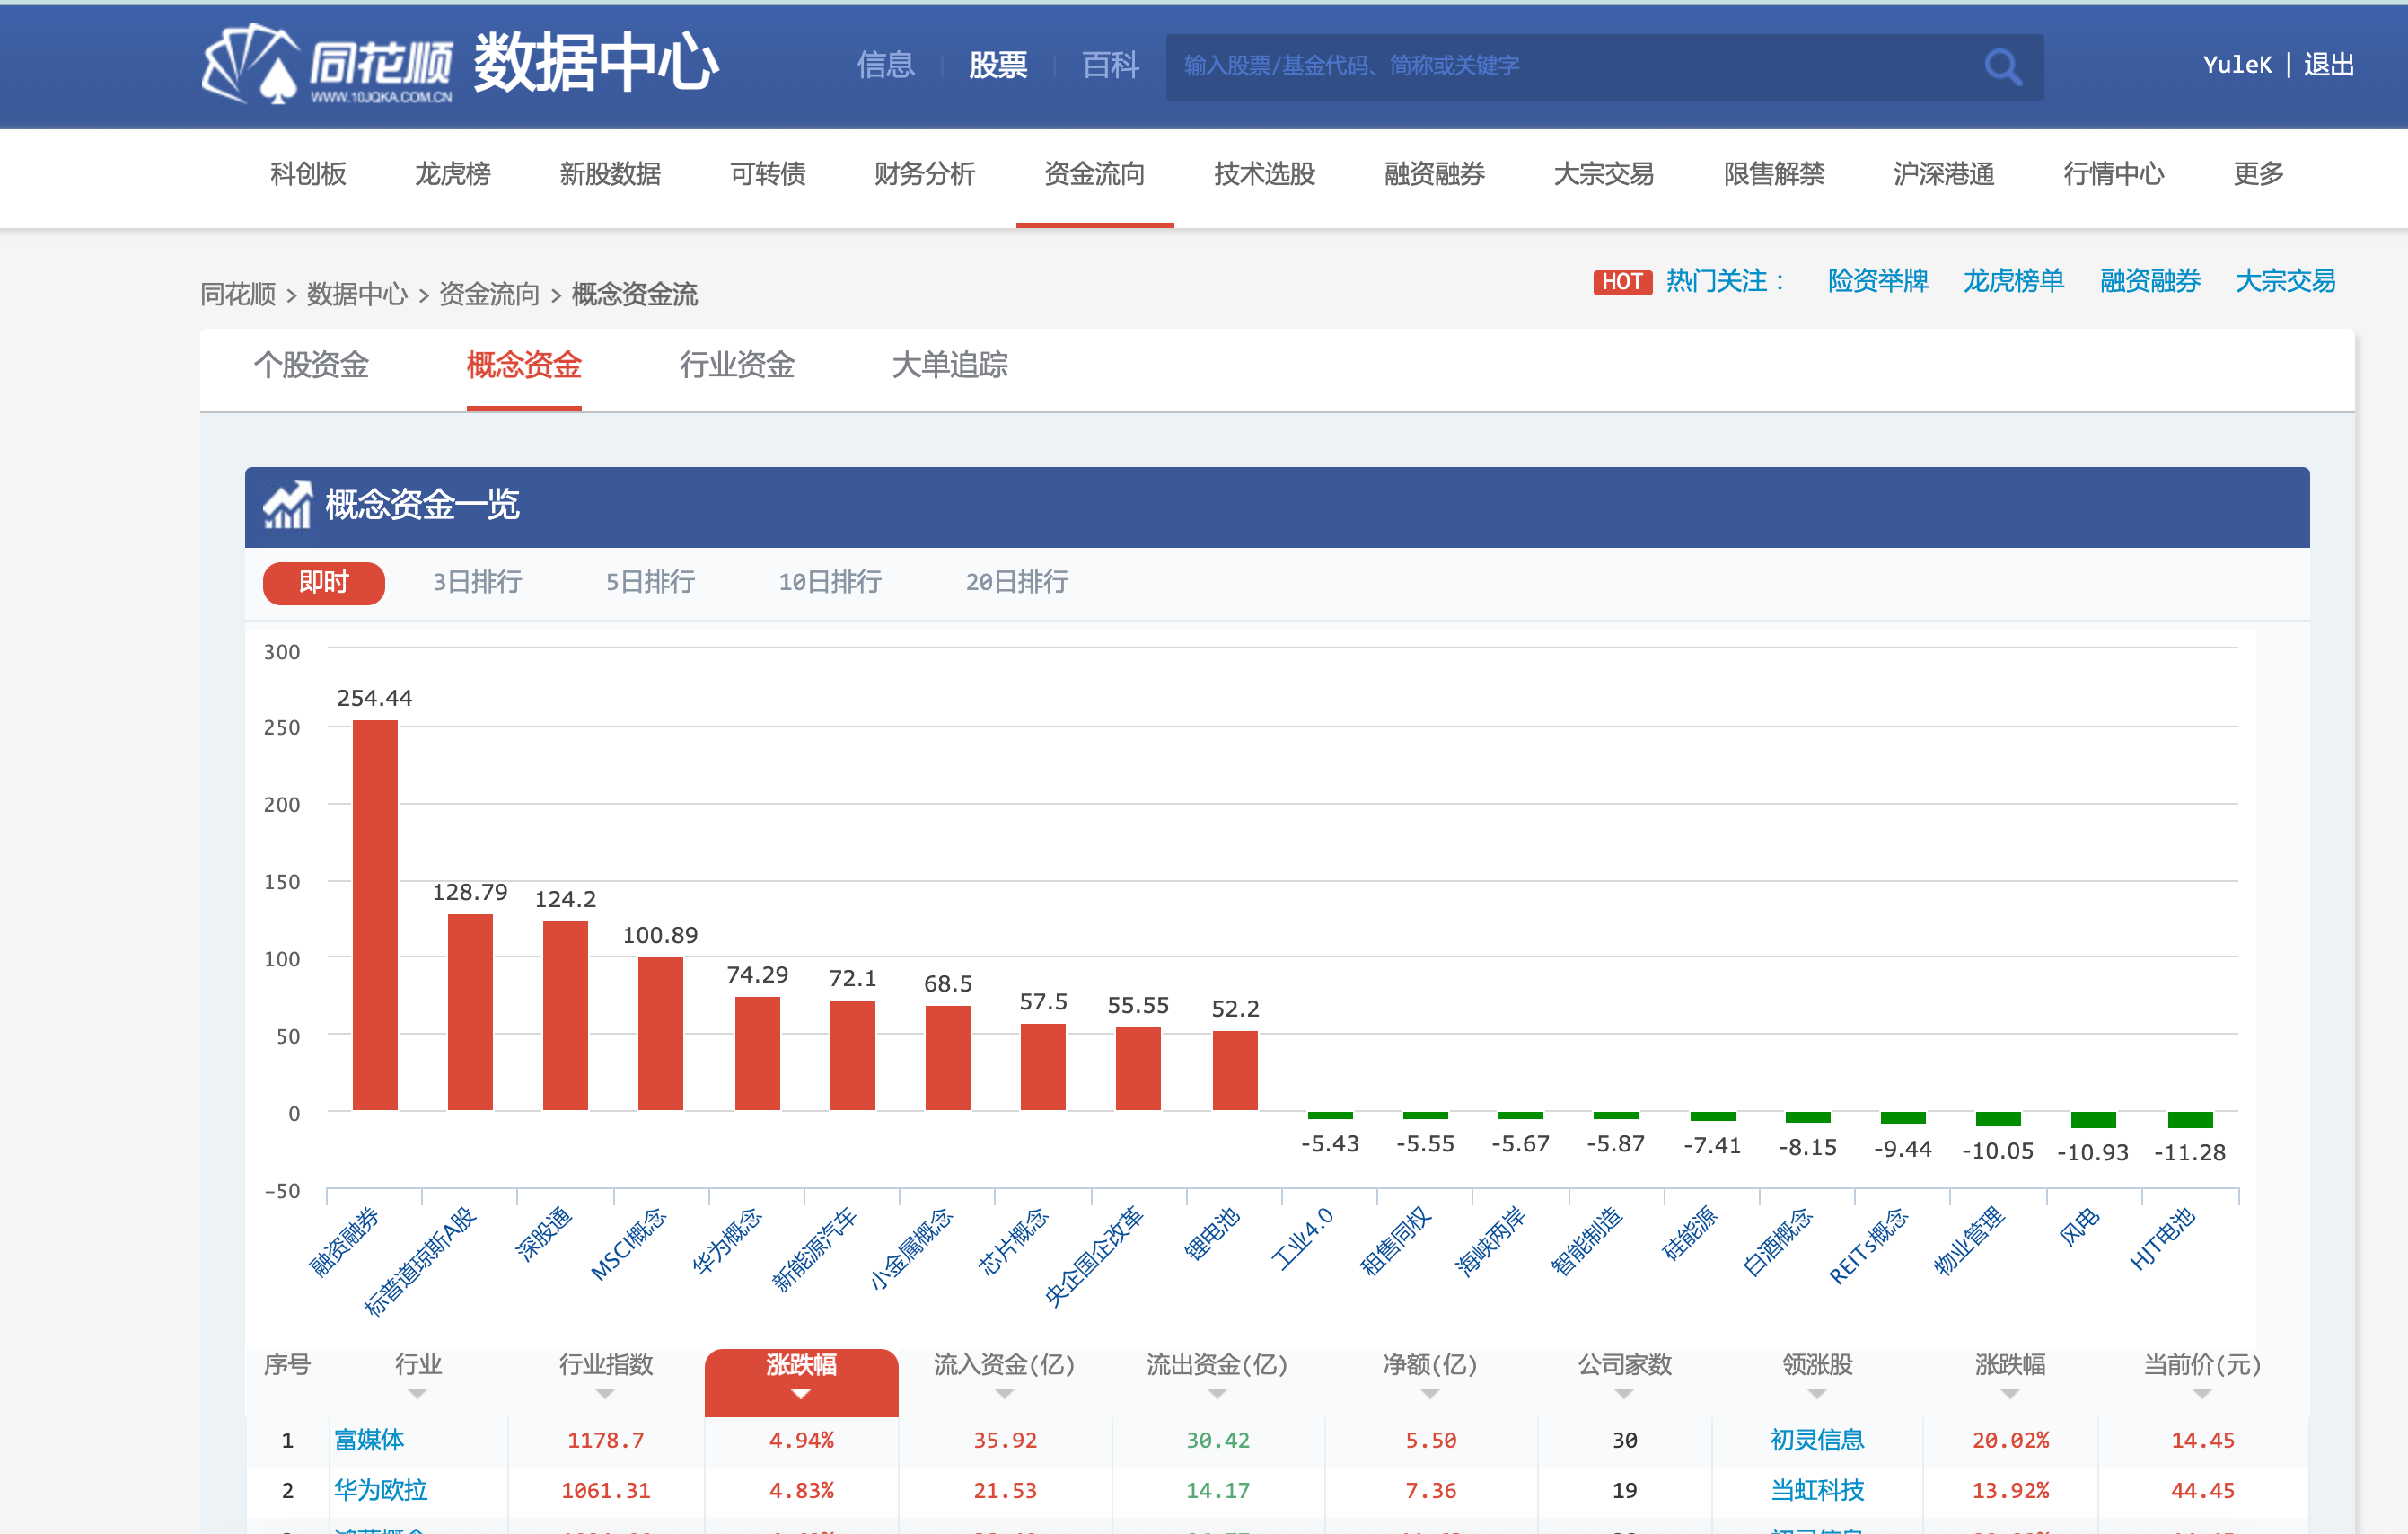Open the 行业资金 tab

(737, 365)
